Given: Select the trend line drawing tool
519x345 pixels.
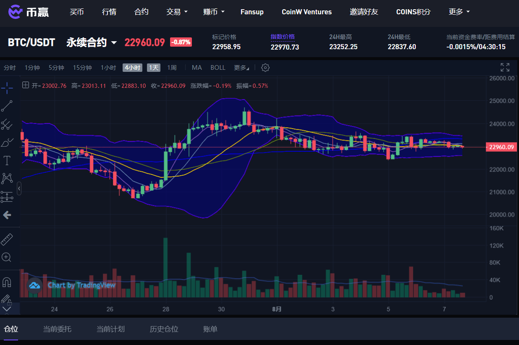Looking at the screenshot, I should (7, 106).
